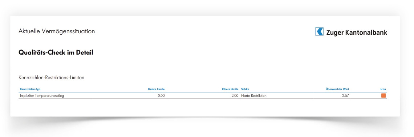Viewport: 414px width, 137px height.
Task: Select the Zuger Kantonalbank name text
Action: (x=357, y=32)
